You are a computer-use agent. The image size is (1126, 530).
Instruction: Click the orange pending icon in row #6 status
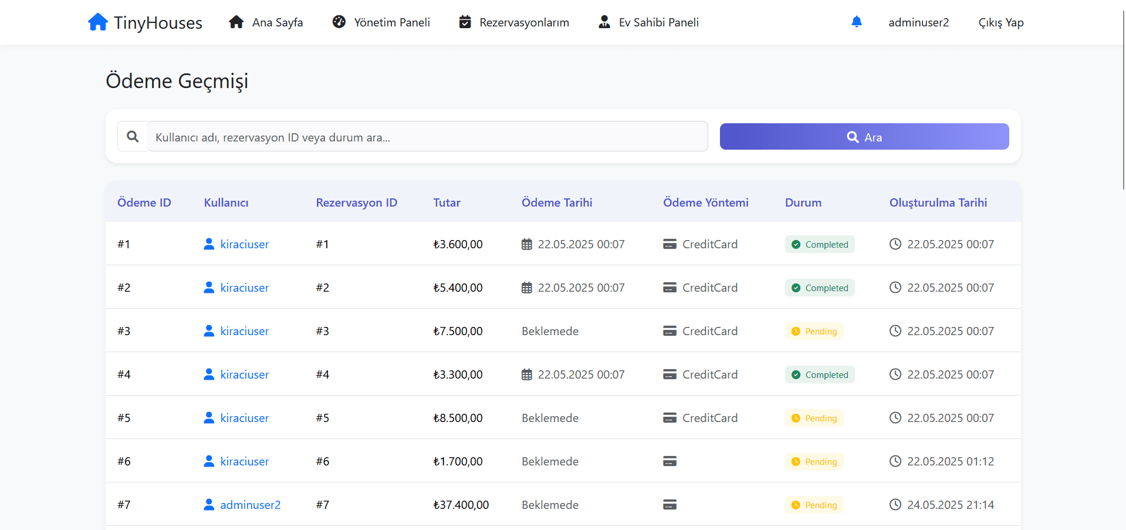point(796,462)
